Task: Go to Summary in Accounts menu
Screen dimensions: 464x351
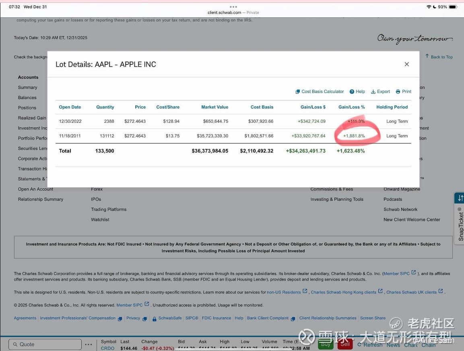Action: (x=27, y=87)
